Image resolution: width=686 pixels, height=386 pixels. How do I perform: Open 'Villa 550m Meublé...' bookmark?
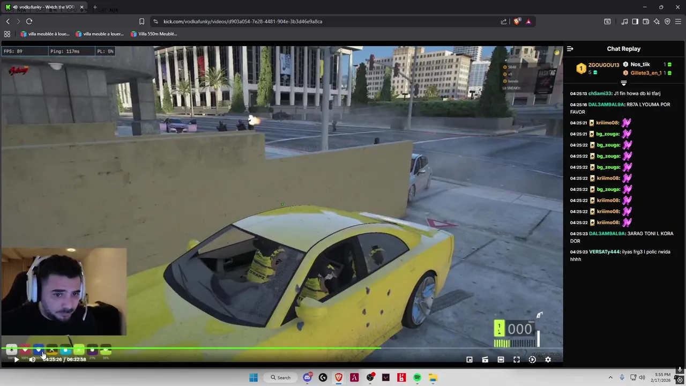[153, 34]
